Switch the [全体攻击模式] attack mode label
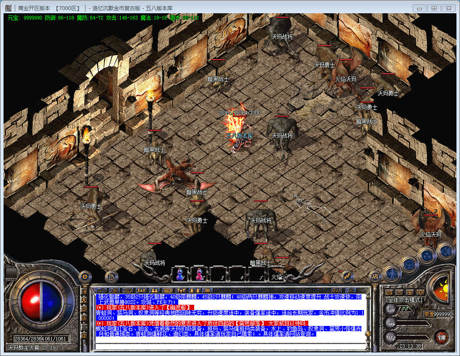 [405, 300]
